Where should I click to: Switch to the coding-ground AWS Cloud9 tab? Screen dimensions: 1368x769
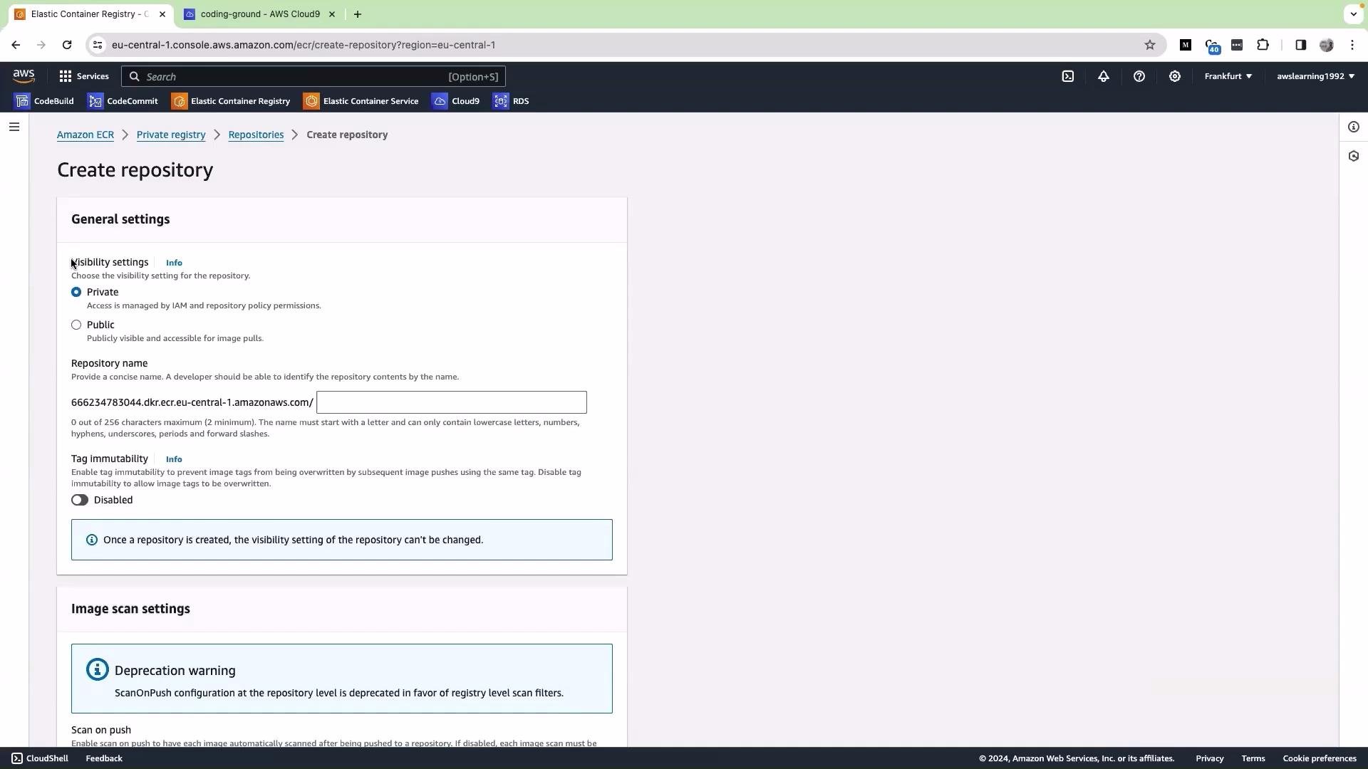(260, 14)
